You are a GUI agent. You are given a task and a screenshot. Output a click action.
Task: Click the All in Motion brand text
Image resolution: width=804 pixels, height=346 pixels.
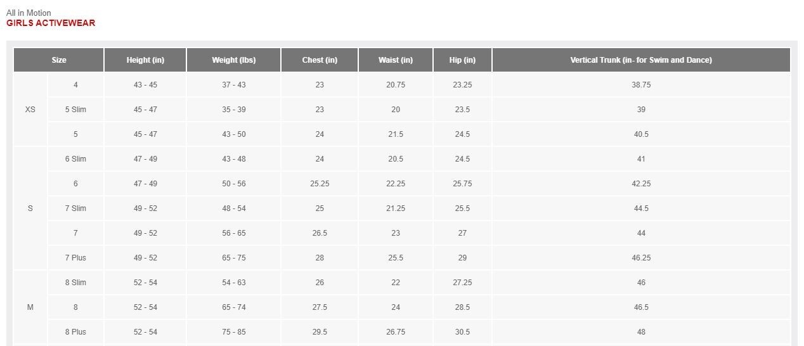(29, 13)
